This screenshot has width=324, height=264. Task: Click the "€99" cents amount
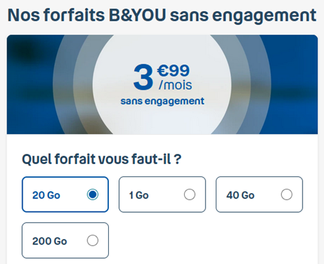(173, 71)
